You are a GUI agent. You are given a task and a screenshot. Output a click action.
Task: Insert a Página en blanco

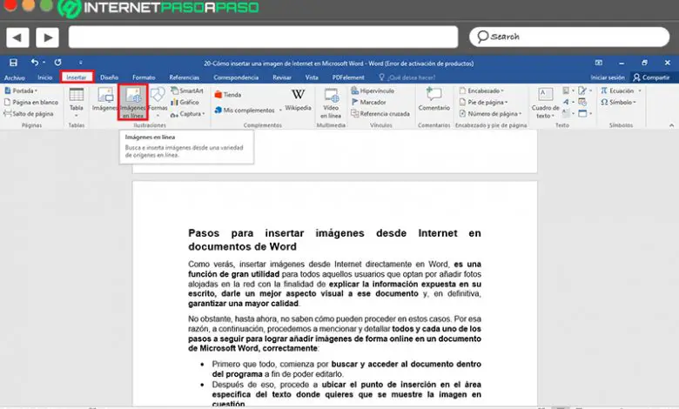pos(31,102)
